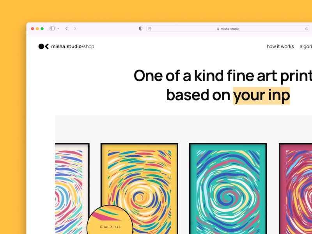Open the 'algori' navigation menu item
Screen dimensions: 312x234
pyautogui.click(x=306, y=46)
